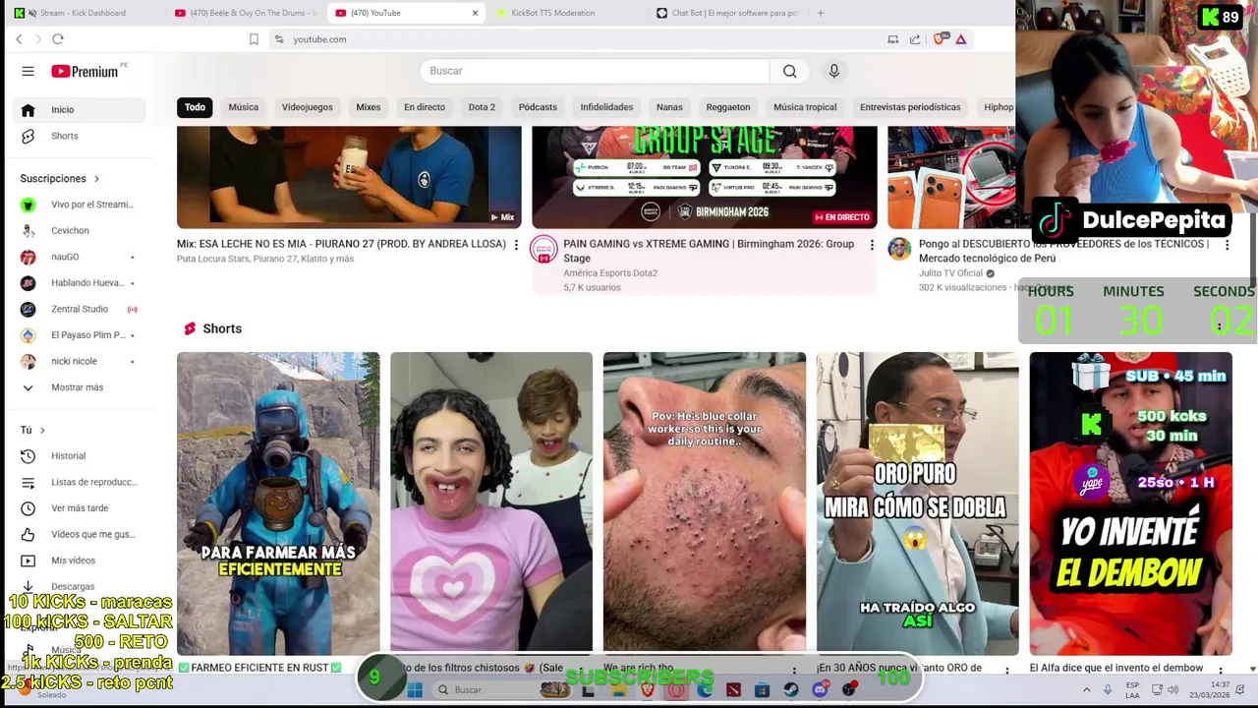Show hidden system tray icons

1087,689
